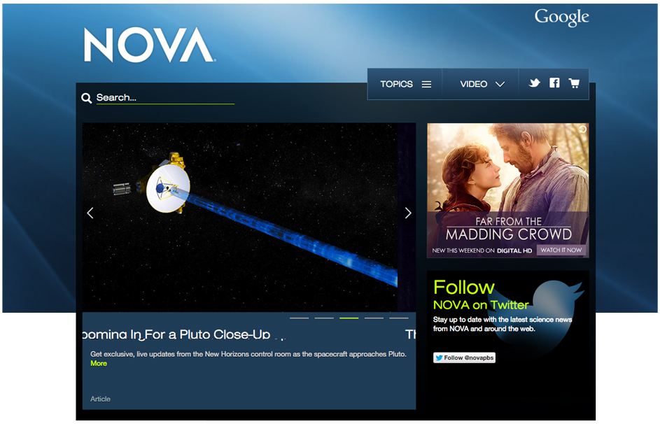Click WATCH IT NOW on the movie ad
Viewport: 660px width, 424px height.
561,250
